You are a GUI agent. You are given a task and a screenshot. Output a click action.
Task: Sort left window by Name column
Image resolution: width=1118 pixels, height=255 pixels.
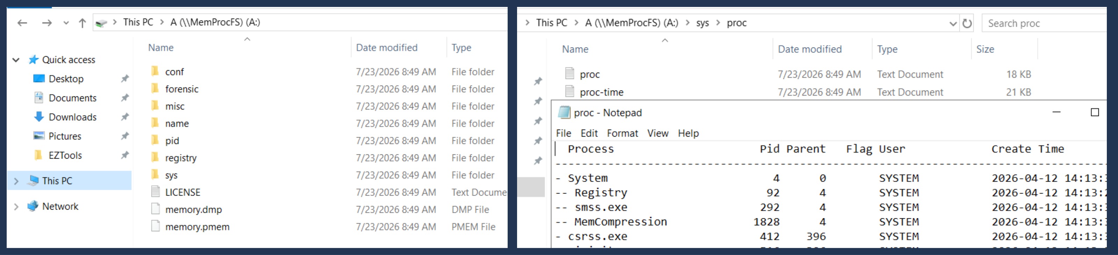[x=161, y=48]
